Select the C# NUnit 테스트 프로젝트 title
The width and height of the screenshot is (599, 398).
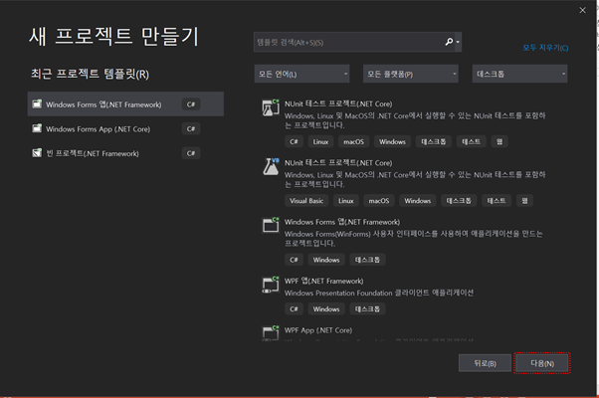click(x=338, y=103)
